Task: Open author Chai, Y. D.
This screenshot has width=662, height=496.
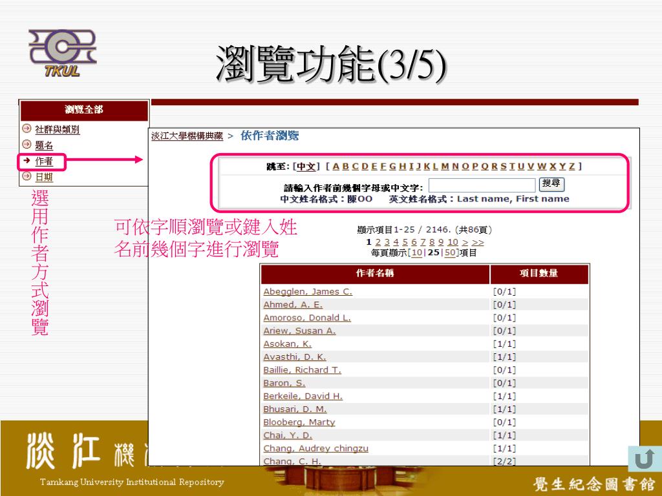Action: coord(288,435)
